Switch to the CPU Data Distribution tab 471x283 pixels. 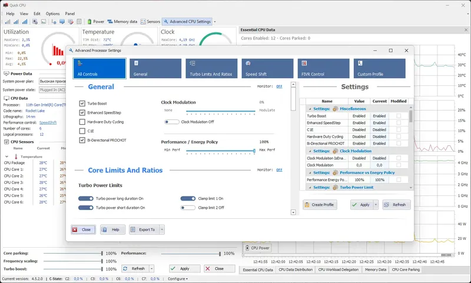296,270
